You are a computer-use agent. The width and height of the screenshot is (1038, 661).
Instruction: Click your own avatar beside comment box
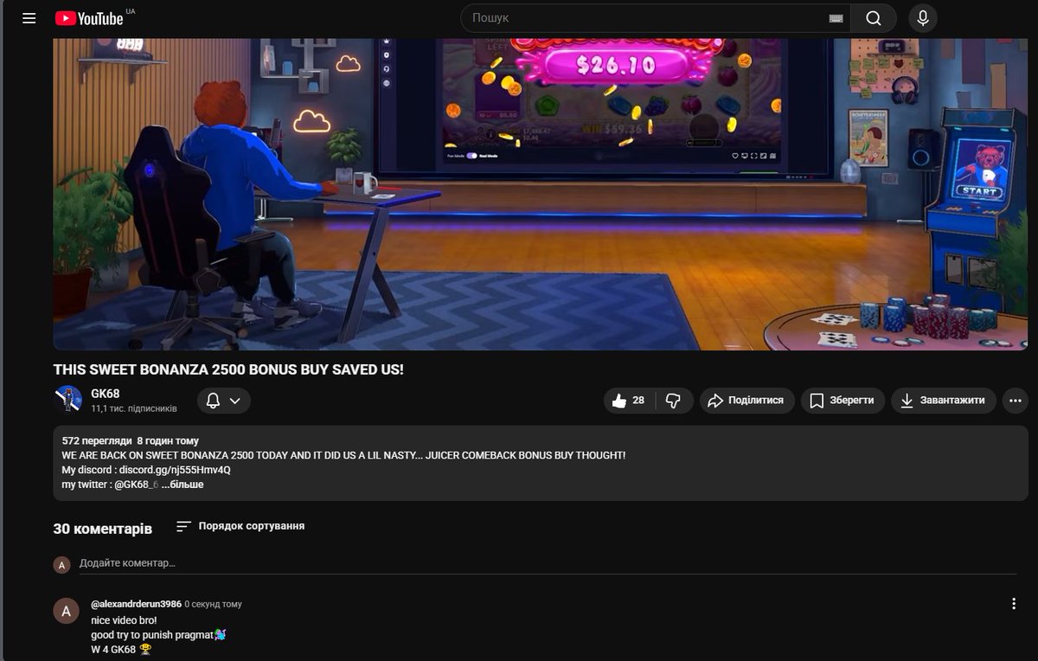click(x=61, y=565)
